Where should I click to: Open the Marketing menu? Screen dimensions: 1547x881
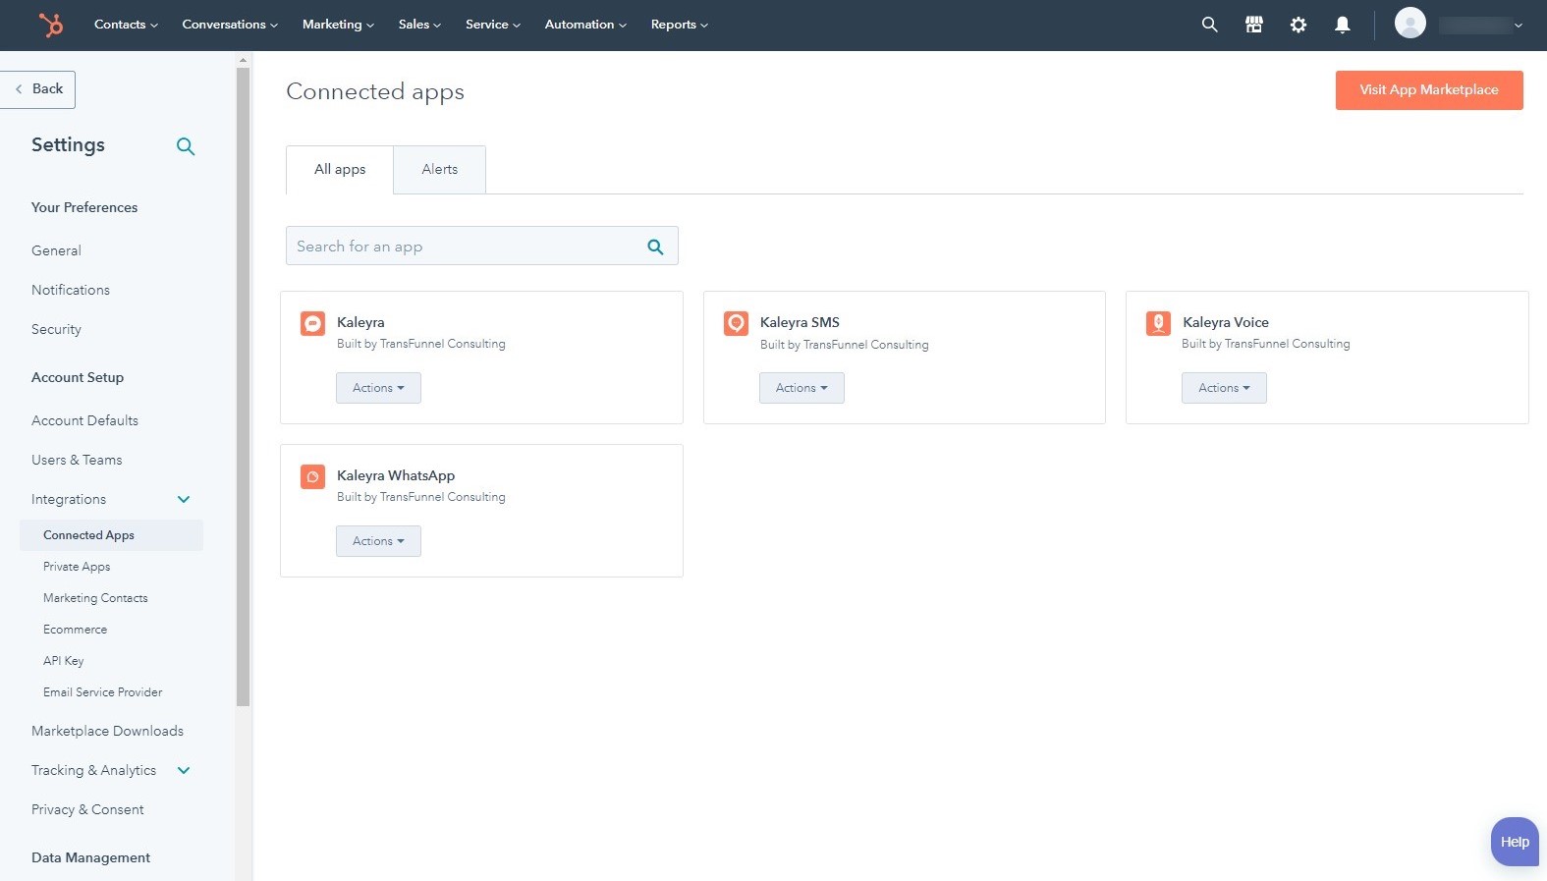point(338,25)
